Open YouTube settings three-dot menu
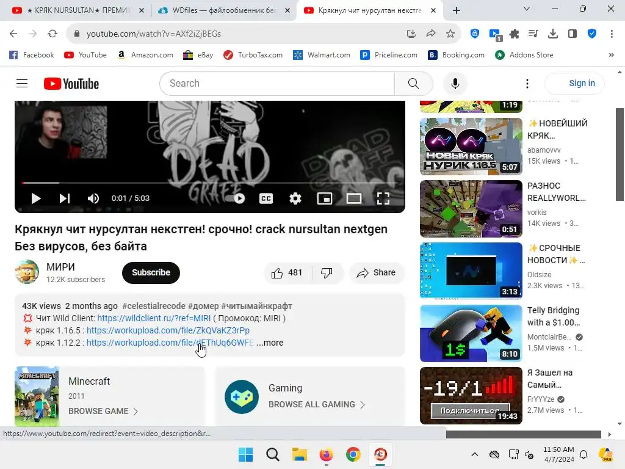This screenshot has width=625, height=469. coord(527,83)
